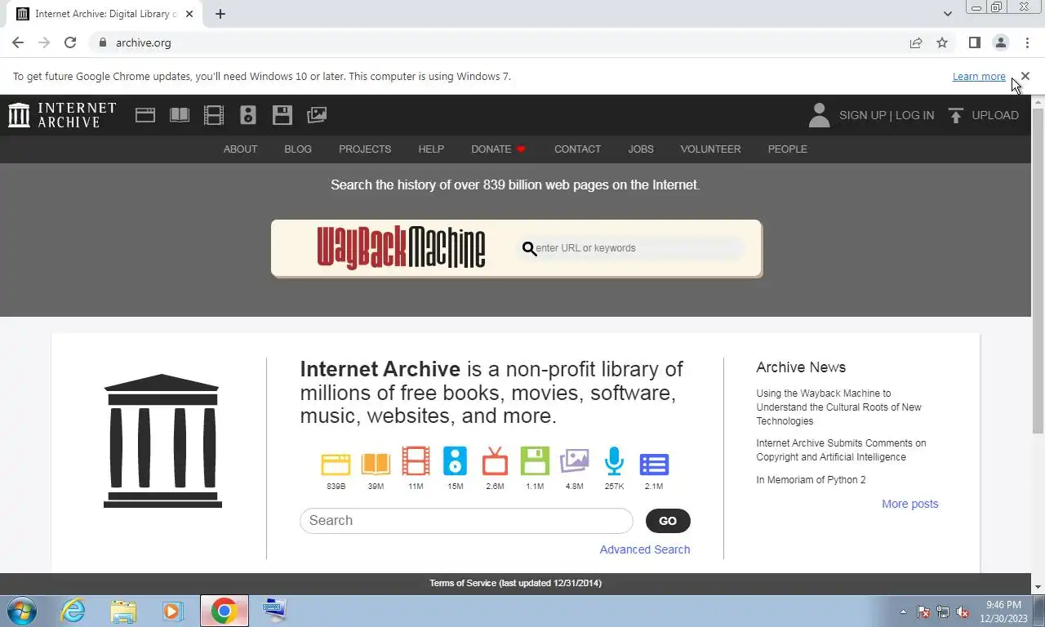Open the blue audio icon labeled 15M
The width and height of the screenshot is (1045, 627).
coord(455,461)
